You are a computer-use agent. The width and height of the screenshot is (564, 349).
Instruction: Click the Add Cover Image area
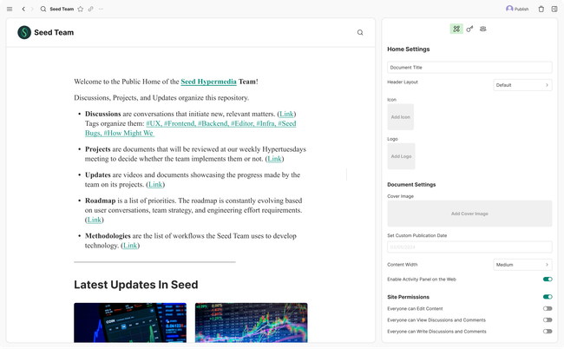[469, 214]
